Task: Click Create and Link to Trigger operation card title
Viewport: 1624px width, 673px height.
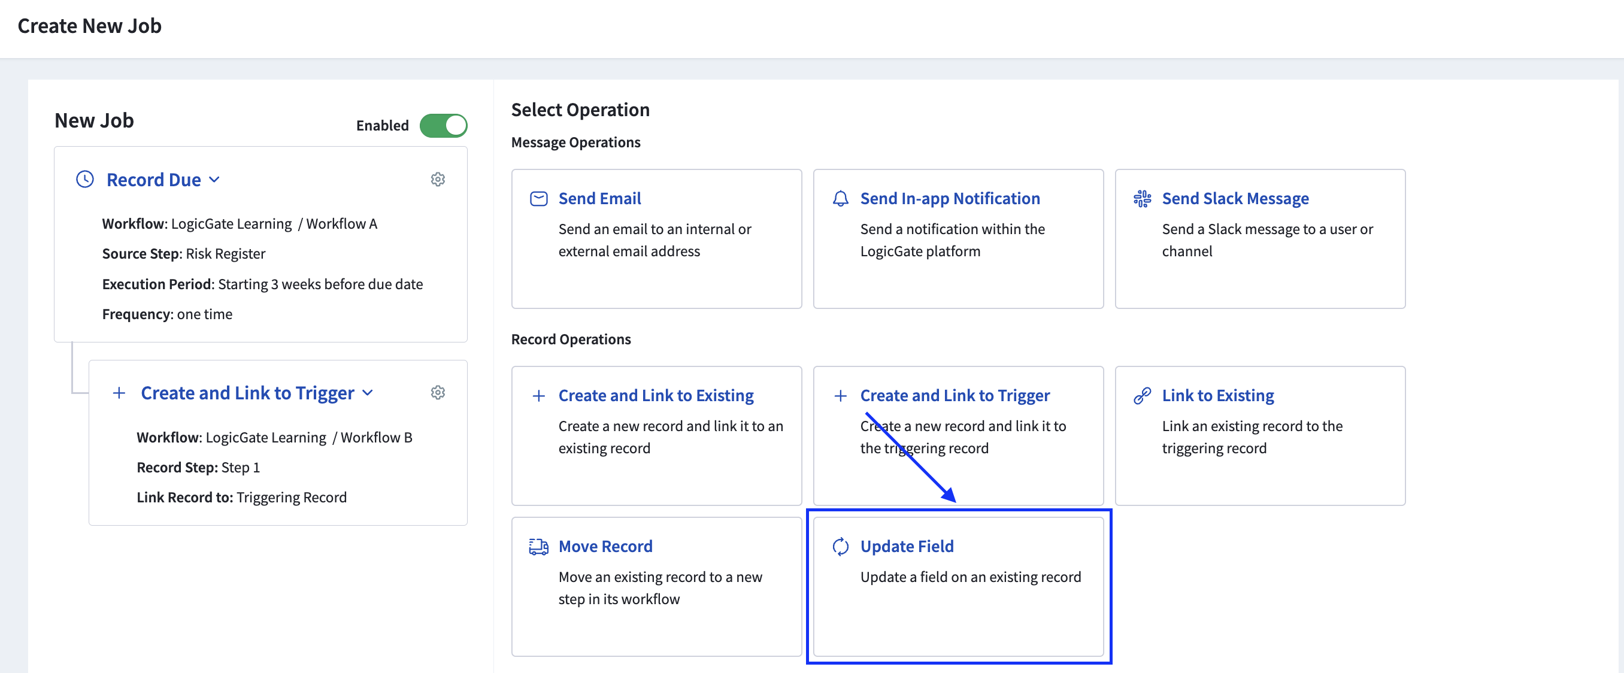Action: (x=955, y=396)
